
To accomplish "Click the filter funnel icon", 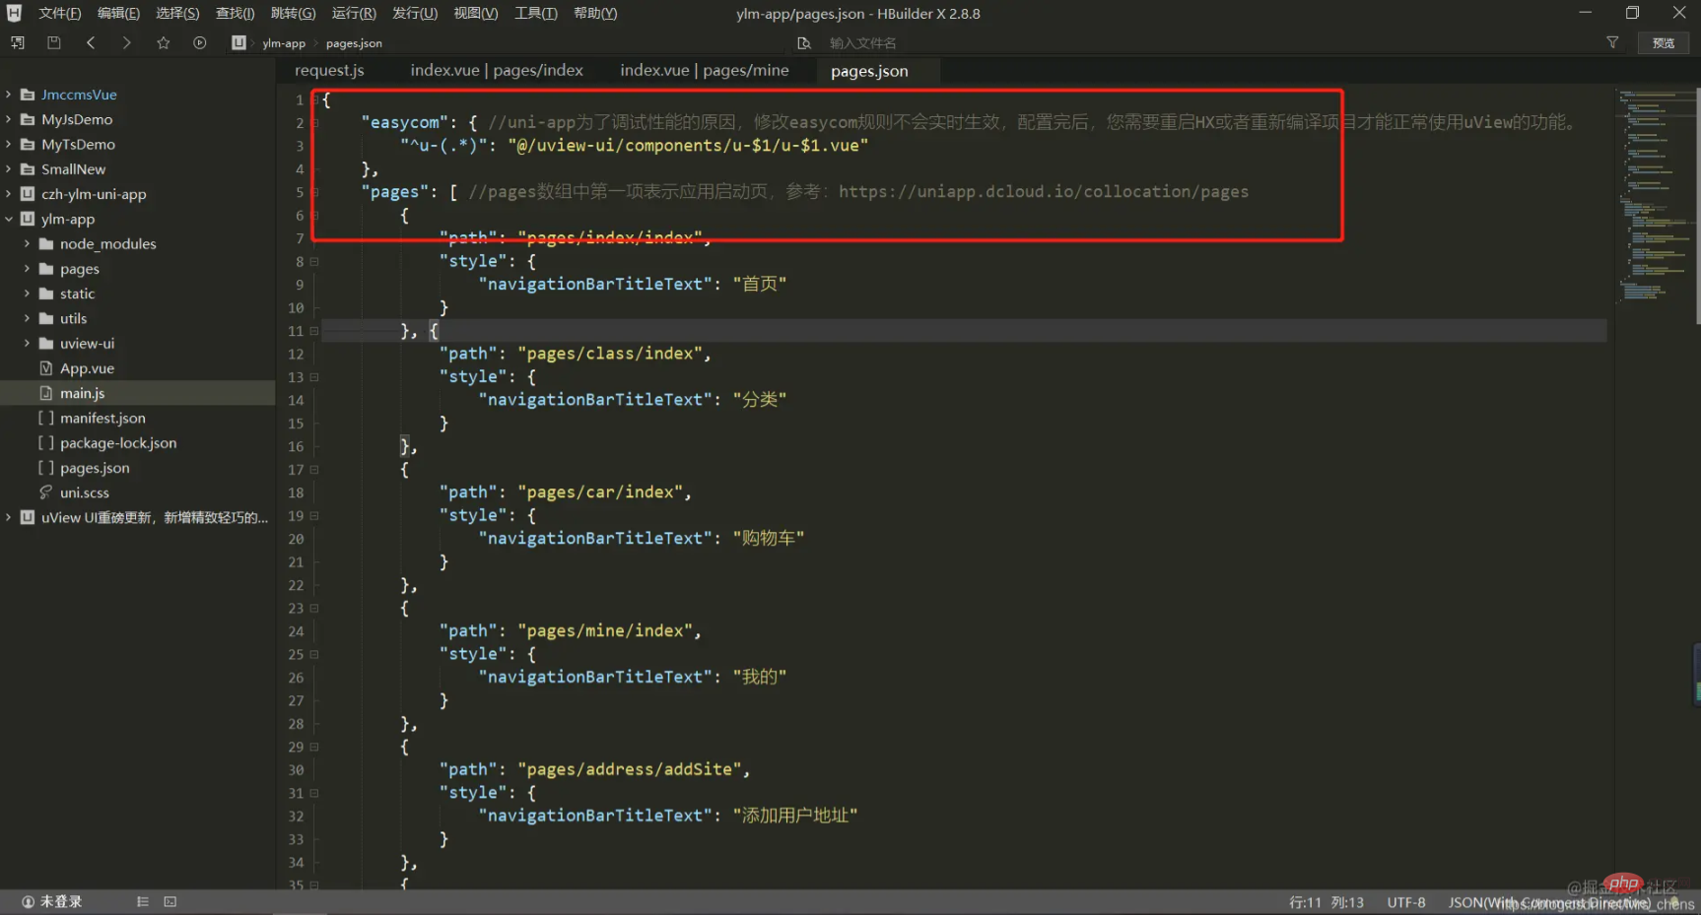I will coord(1612,42).
